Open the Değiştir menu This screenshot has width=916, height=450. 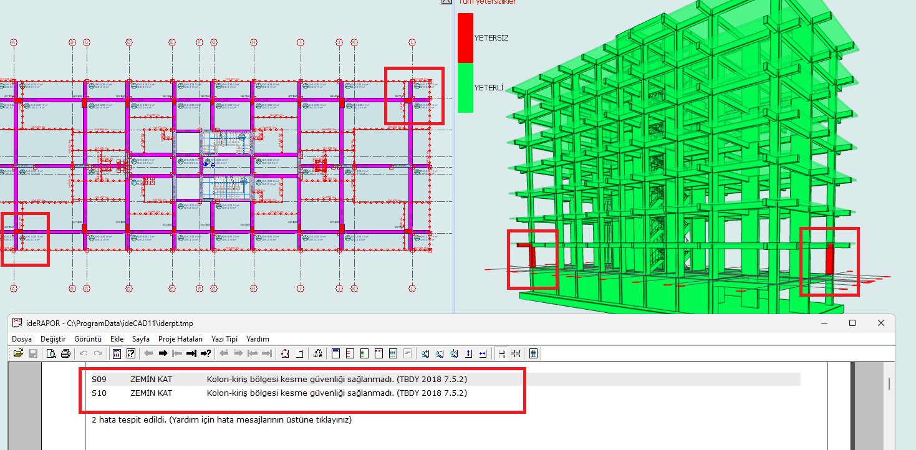pos(53,339)
